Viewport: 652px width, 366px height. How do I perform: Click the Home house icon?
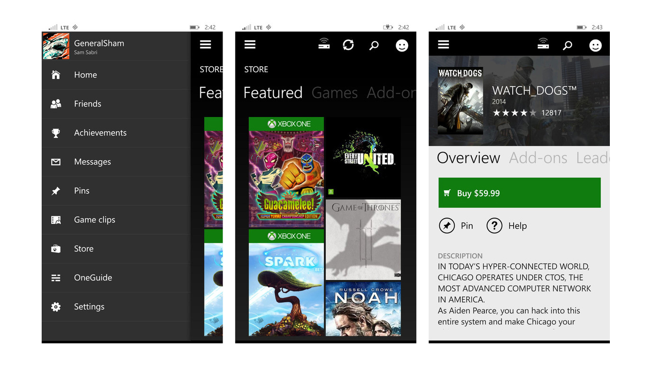point(56,75)
